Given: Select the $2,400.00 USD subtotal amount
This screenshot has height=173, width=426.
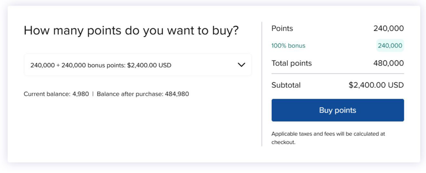Looking at the screenshot, I should pyautogui.click(x=376, y=85).
